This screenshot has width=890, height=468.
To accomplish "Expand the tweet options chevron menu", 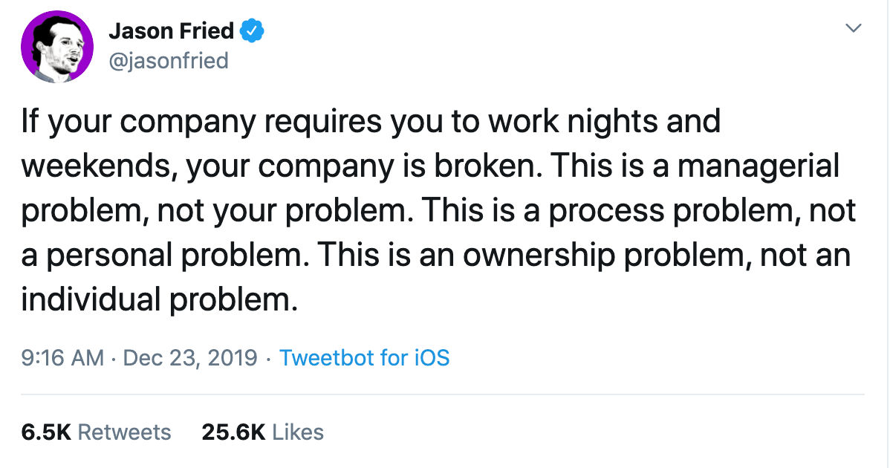I will pyautogui.click(x=853, y=27).
